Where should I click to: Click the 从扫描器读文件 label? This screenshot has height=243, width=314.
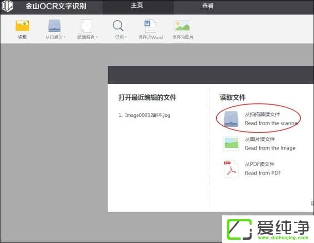click(x=262, y=115)
